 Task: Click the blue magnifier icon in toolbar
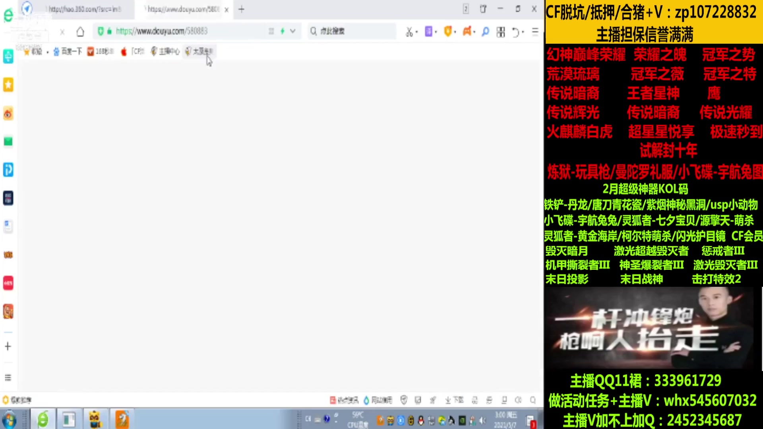485,31
